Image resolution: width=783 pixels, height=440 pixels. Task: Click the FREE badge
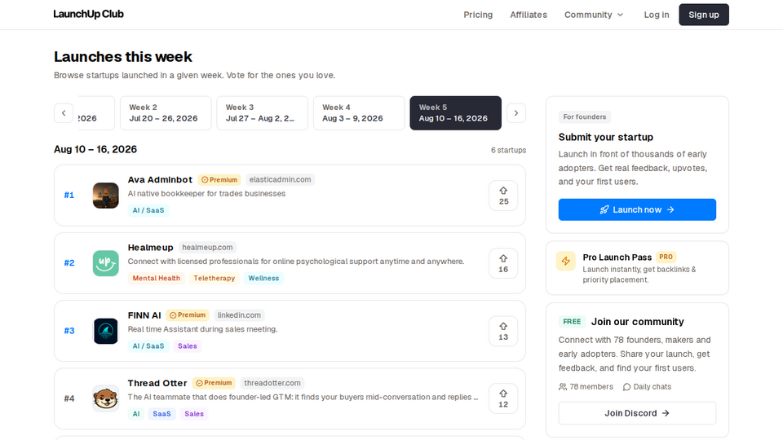[x=572, y=322]
